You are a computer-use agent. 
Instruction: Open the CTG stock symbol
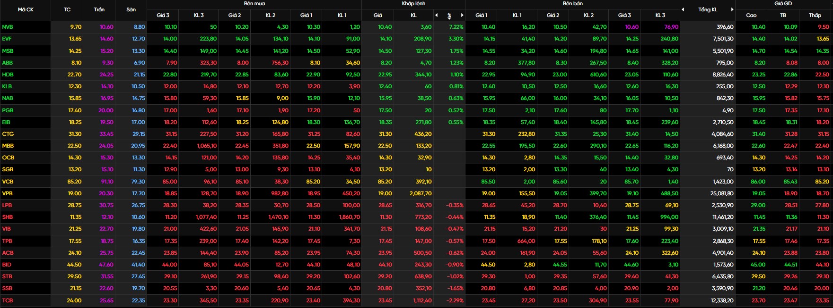coord(8,134)
